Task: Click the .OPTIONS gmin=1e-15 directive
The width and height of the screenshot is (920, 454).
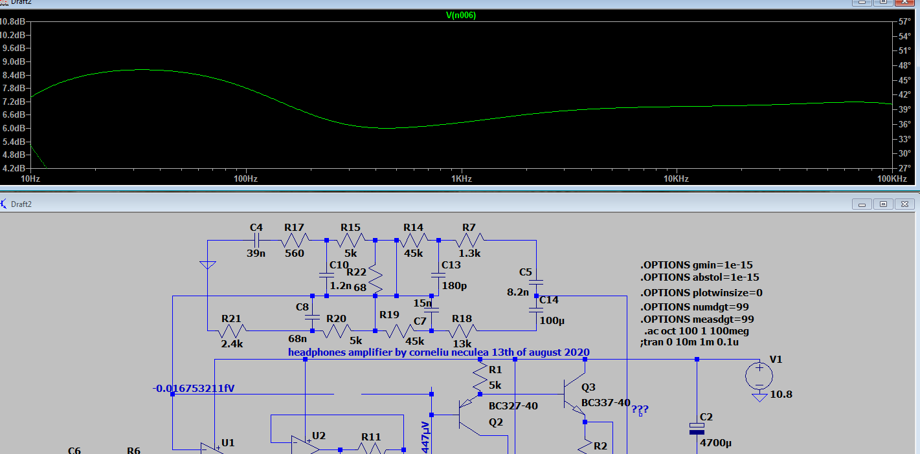Action: (697, 265)
